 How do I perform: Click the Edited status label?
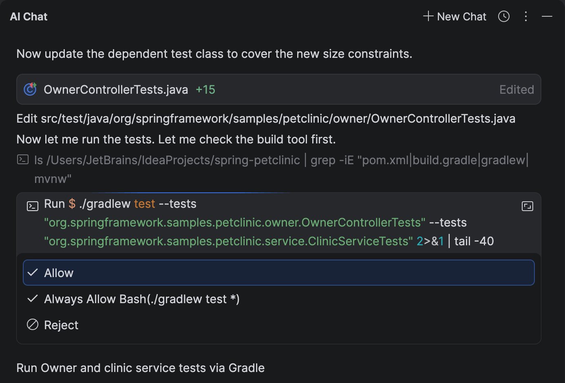tap(516, 90)
